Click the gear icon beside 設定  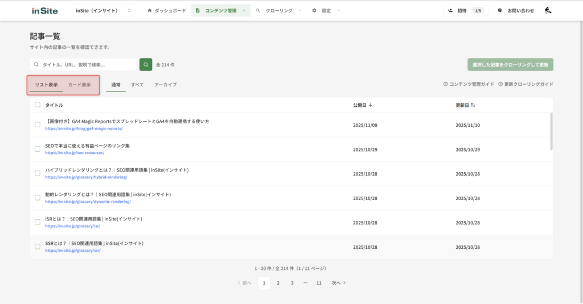[314, 10]
